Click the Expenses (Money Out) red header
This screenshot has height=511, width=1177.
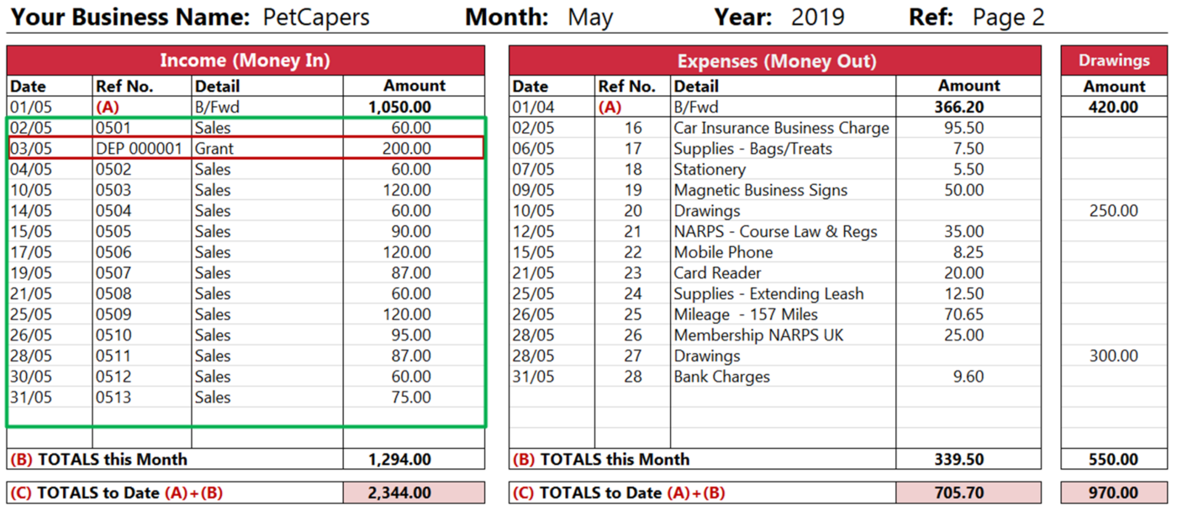775,61
